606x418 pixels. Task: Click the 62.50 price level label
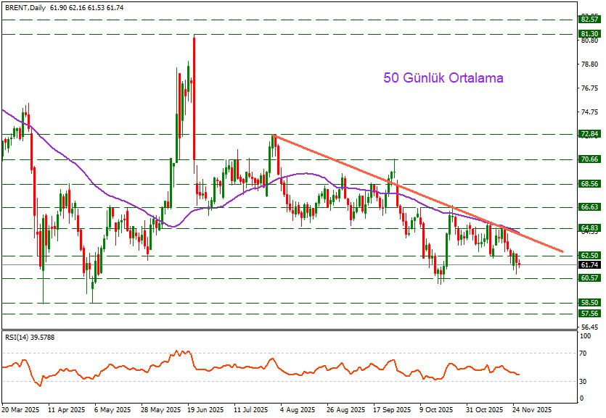pos(589,256)
